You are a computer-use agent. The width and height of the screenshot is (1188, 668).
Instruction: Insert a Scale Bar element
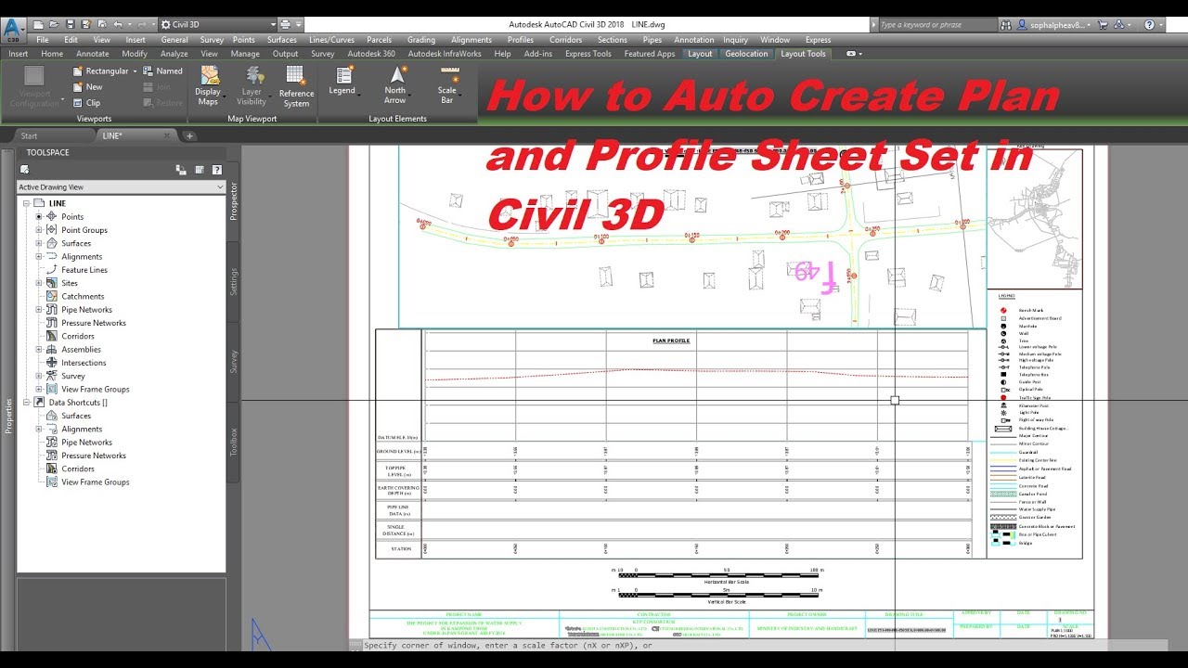(x=447, y=84)
